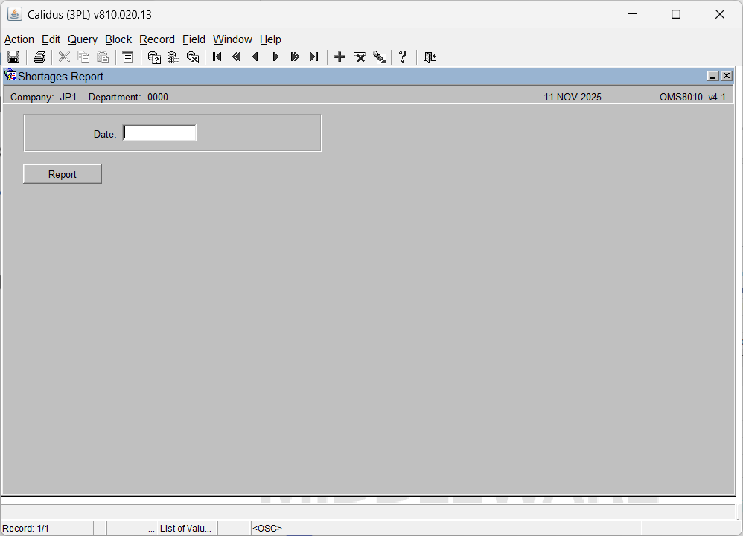Click the Execute Query toolbar icon

point(173,57)
